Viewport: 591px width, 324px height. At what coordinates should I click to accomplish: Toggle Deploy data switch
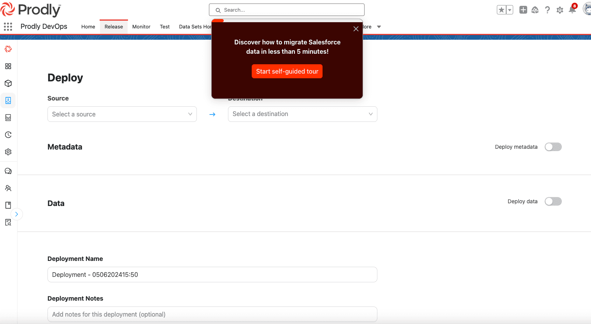pos(553,201)
